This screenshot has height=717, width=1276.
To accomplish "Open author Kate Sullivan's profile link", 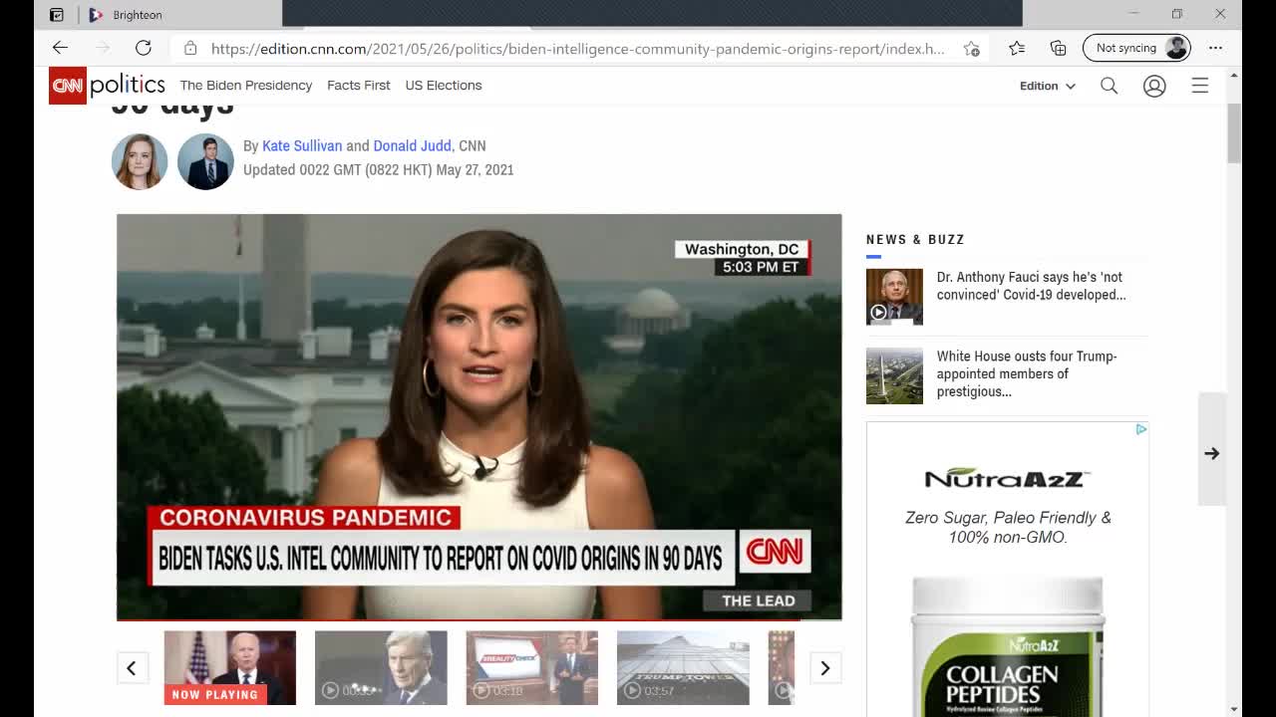I will (302, 145).
